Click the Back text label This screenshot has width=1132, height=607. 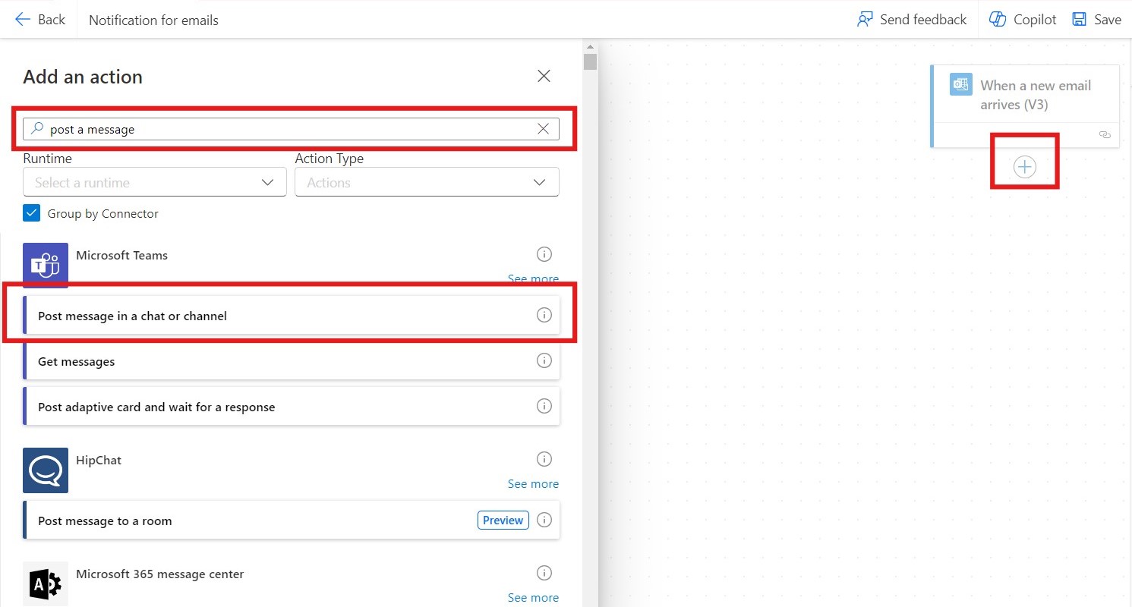click(52, 20)
